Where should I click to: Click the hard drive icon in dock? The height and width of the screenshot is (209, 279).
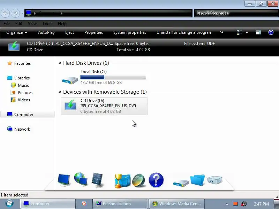[181, 183]
